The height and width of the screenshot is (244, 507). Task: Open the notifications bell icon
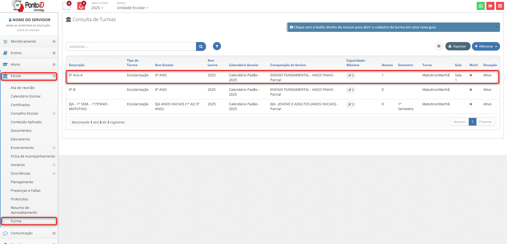point(81,6)
